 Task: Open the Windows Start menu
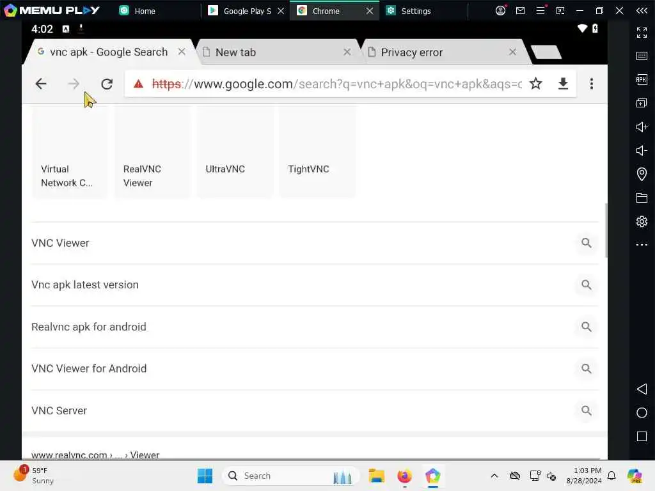(x=205, y=476)
